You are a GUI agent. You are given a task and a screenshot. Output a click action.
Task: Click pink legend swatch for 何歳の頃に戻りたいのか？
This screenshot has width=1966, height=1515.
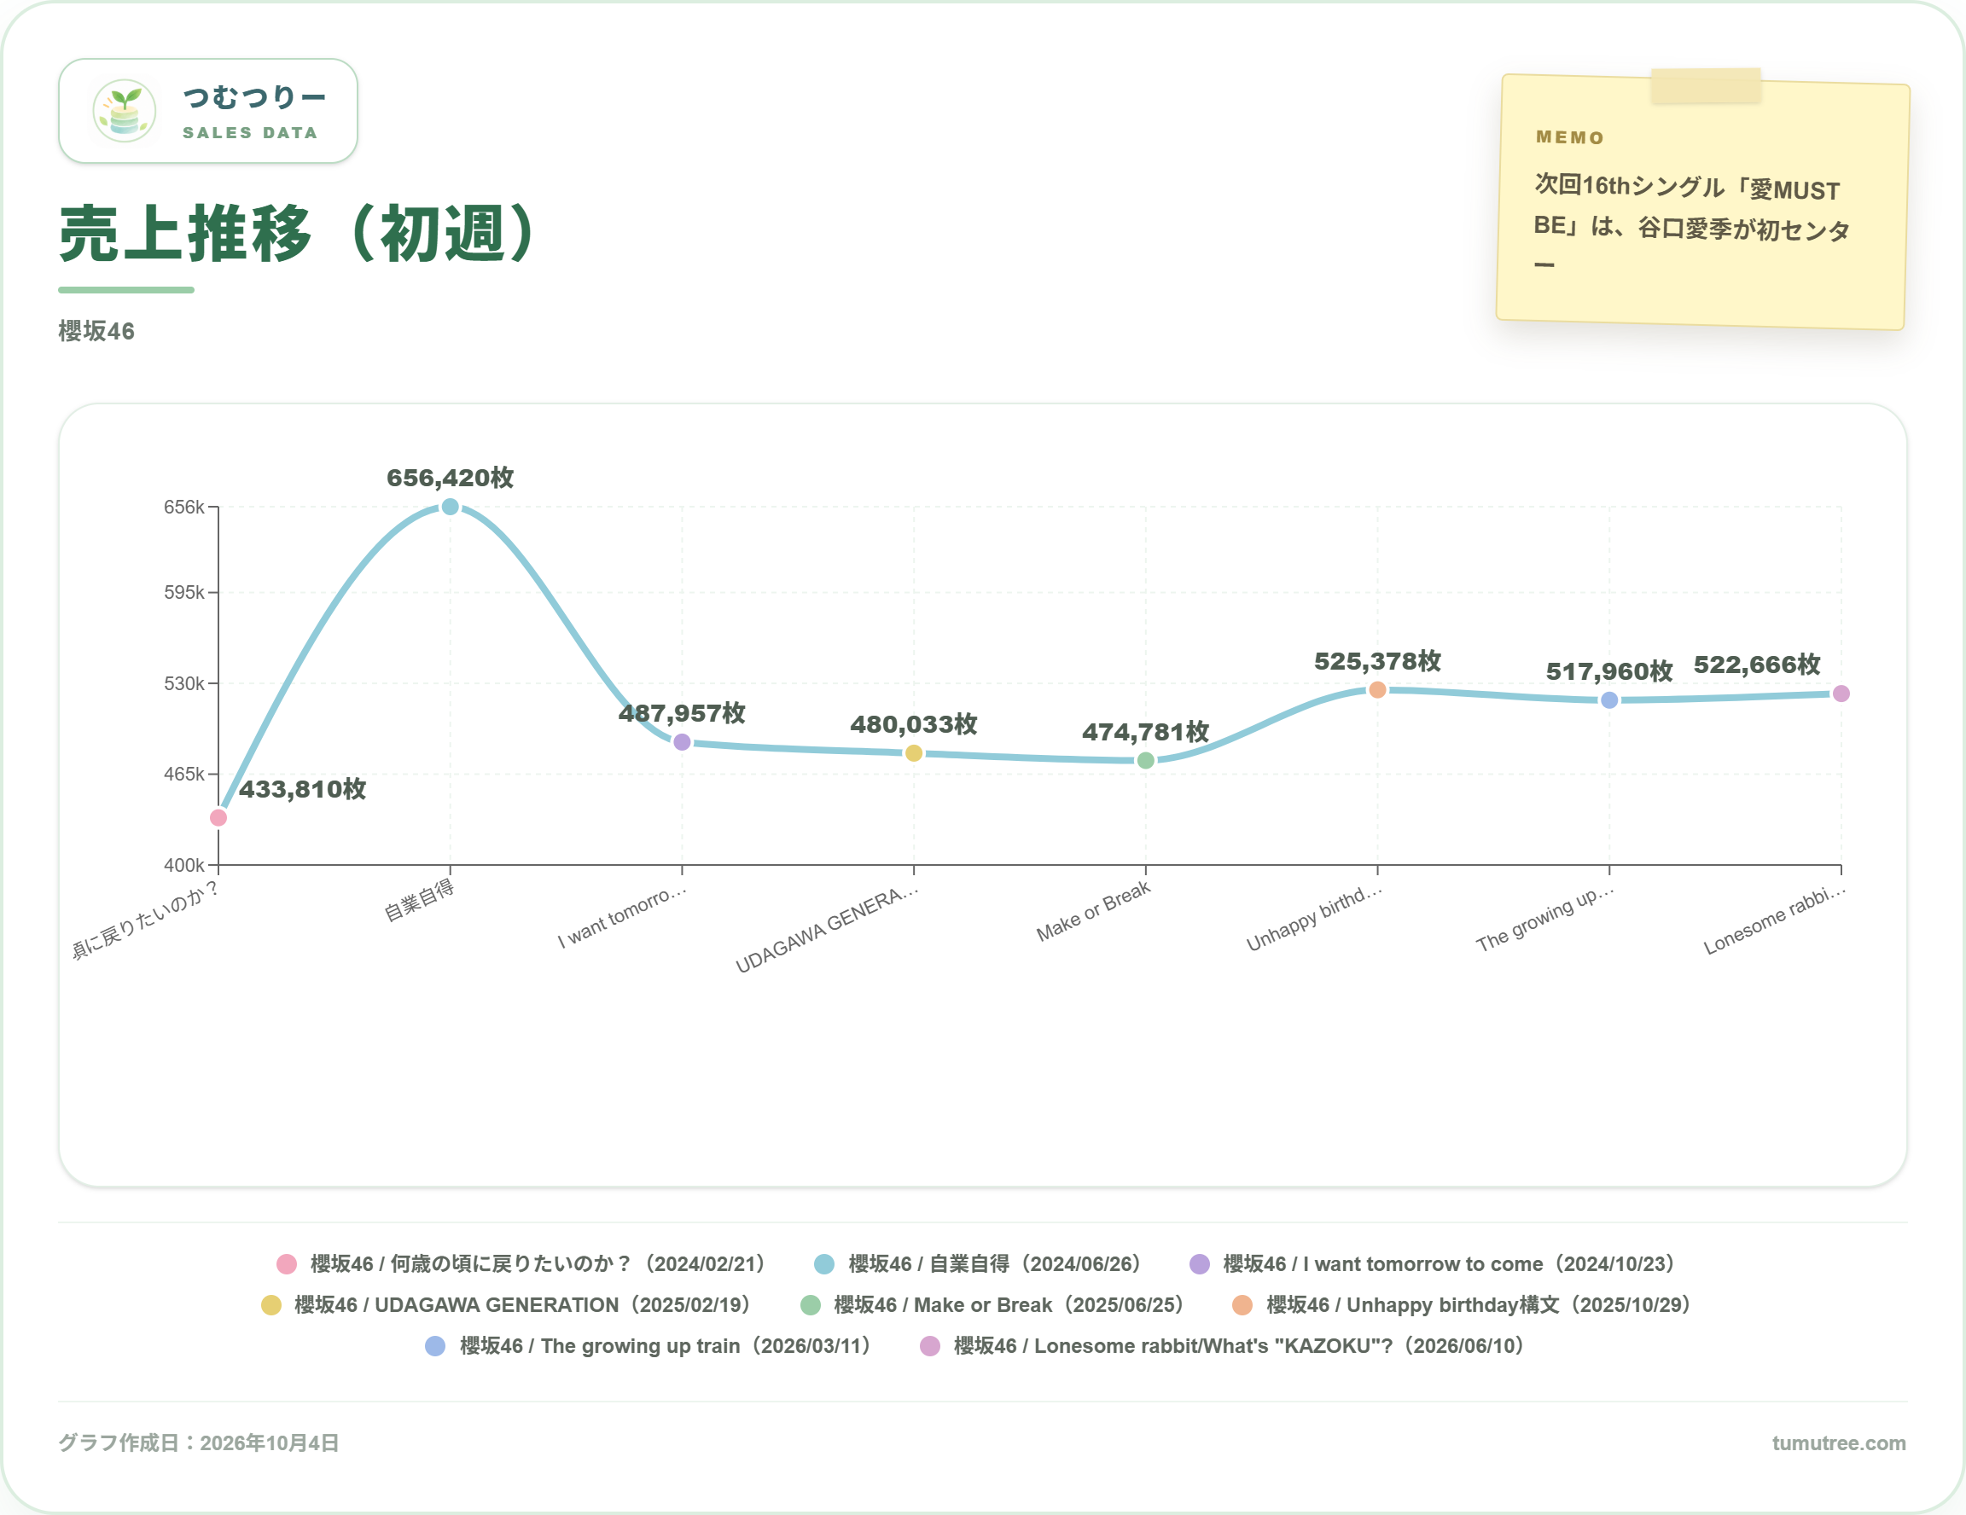pos(286,1264)
